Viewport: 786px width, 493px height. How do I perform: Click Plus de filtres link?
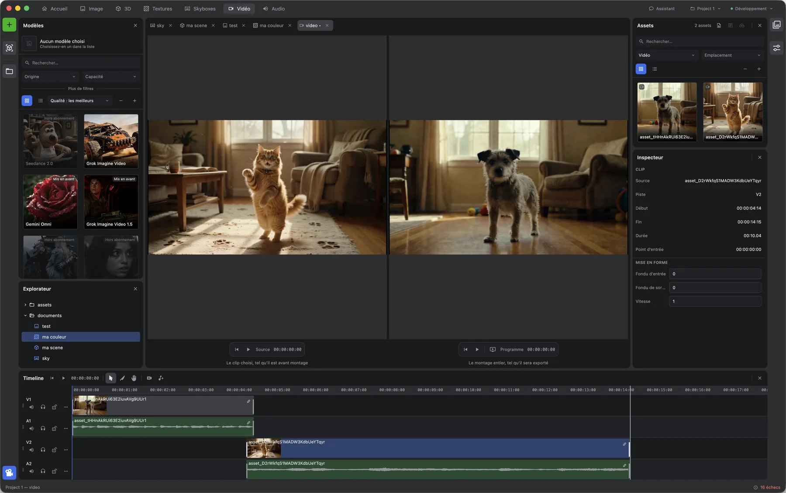(81, 89)
